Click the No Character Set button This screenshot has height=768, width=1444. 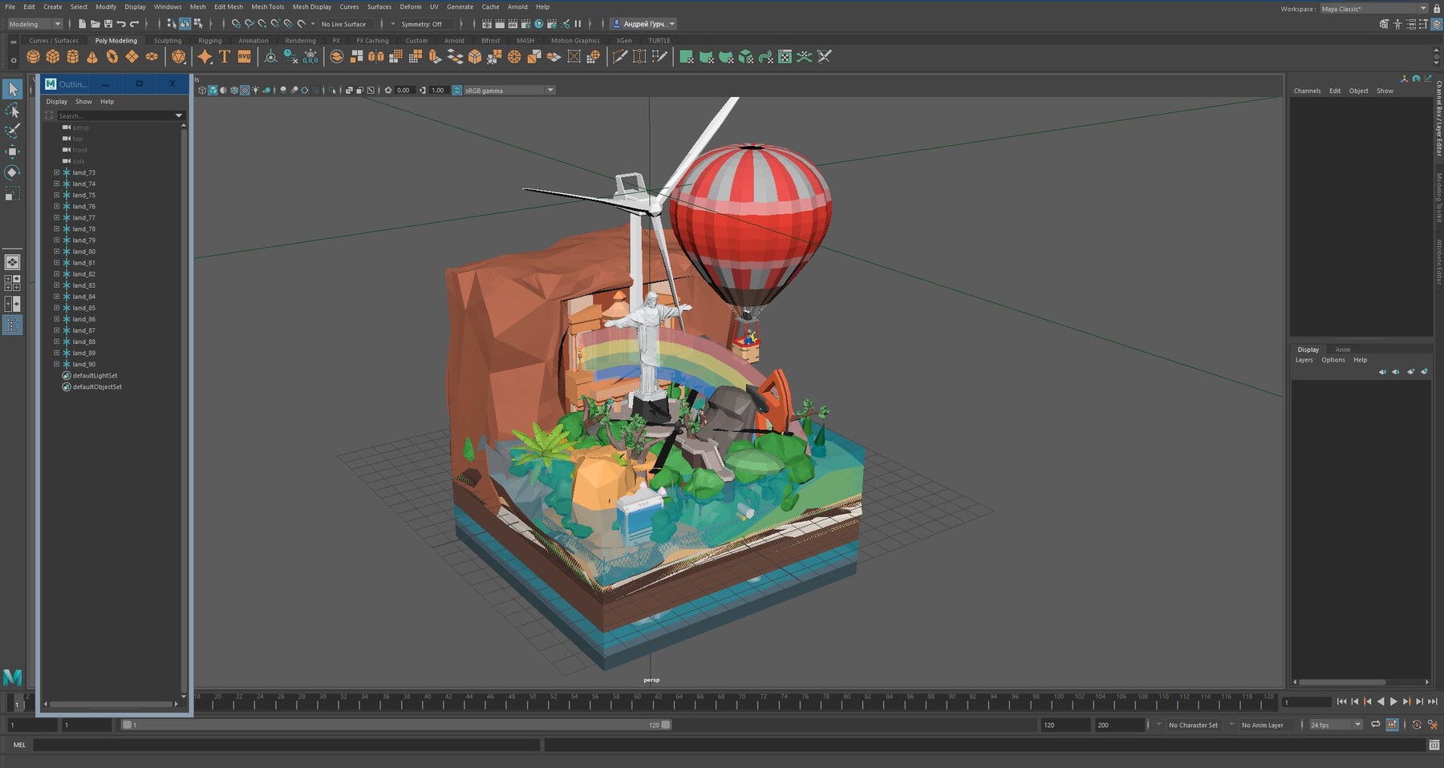(x=1193, y=725)
